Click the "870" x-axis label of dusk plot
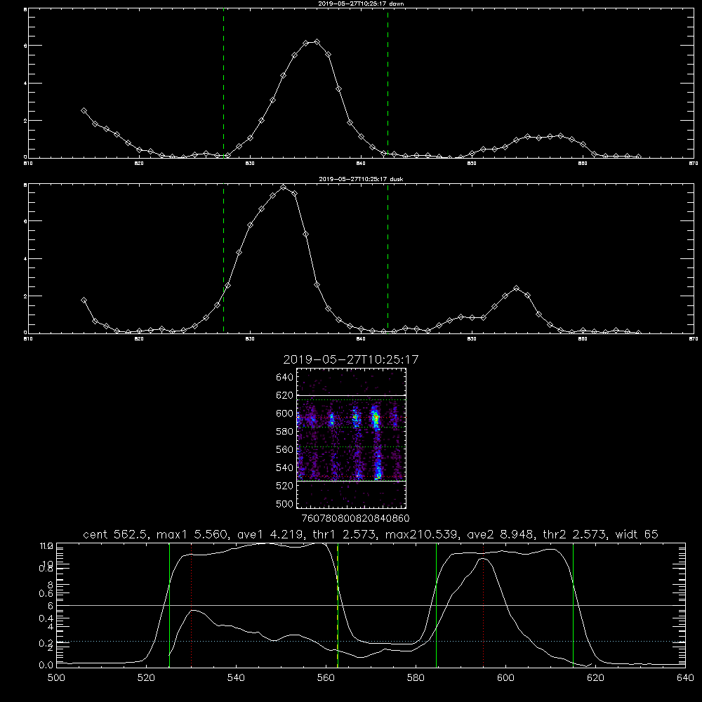The height and width of the screenshot is (702, 702). [693, 339]
